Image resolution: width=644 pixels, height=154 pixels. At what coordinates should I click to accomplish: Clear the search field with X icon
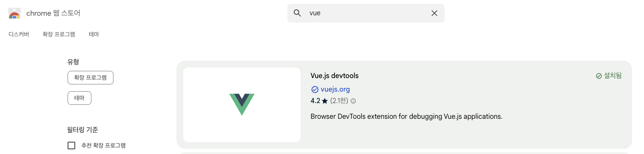pyautogui.click(x=434, y=13)
